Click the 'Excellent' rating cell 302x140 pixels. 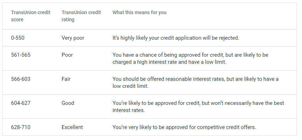coord(72,127)
